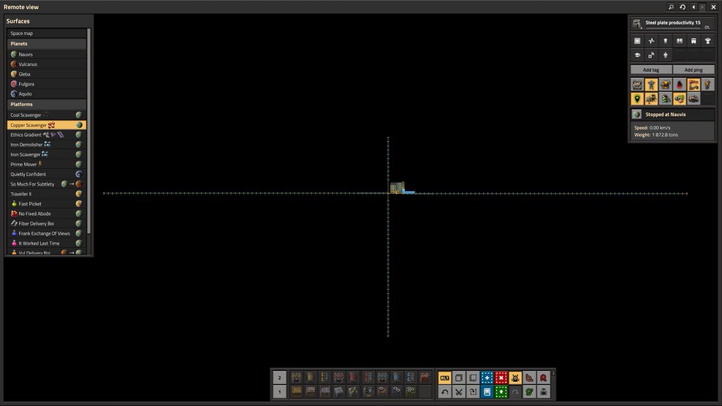Toggle rail signal states map overlay
The width and height of the screenshot is (722, 406).
click(665, 98)
